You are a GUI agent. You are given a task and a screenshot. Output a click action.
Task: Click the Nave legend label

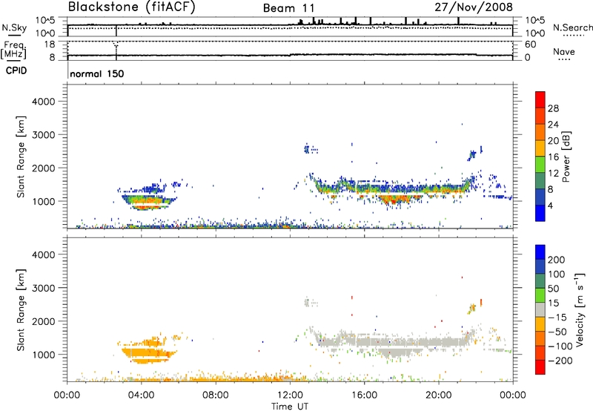[563, 51]
